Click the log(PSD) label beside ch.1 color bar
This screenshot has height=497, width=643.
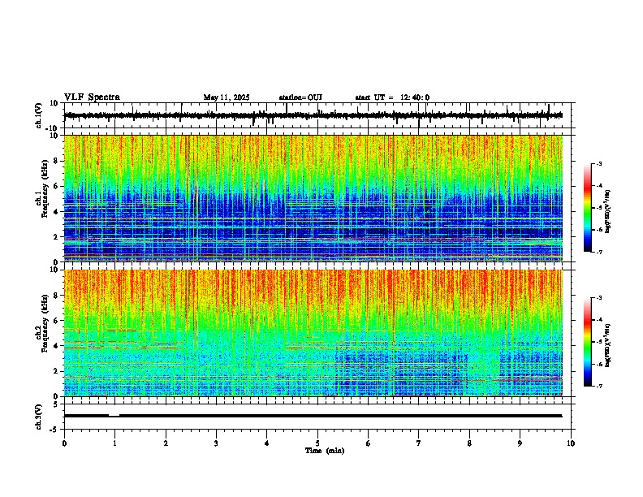click(x=607, y=212)
